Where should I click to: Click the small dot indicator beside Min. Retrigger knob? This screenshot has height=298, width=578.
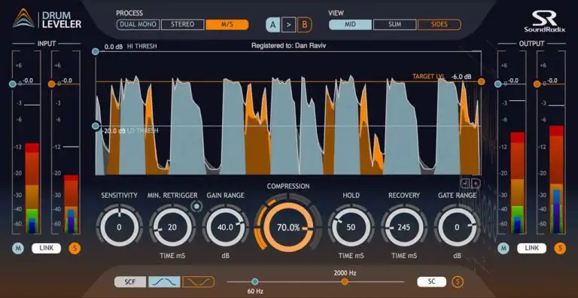197,207
